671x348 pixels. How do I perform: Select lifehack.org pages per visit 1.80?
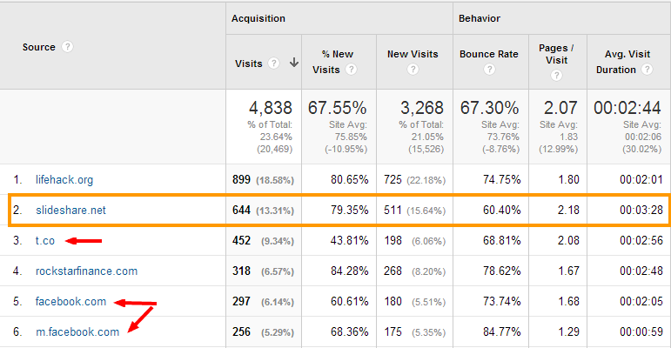(x=568, y=179)
